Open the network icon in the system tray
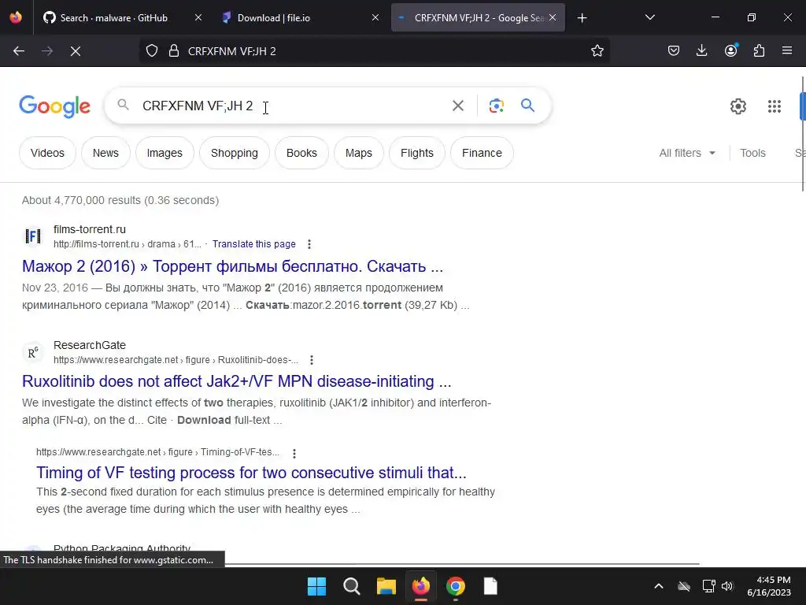 (x=709, y=586)
